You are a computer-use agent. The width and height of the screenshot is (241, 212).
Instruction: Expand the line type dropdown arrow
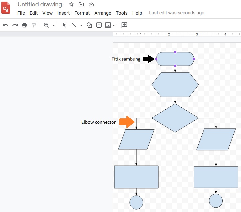pyautogui.click(x=81, y=25)
